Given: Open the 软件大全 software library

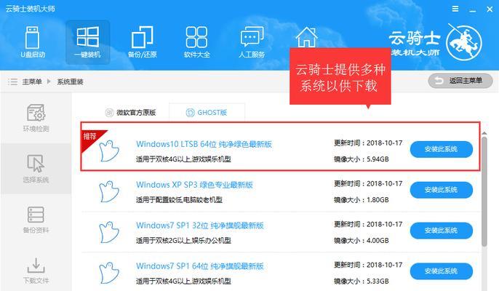Looking at the screenshot, I should 196,42.
